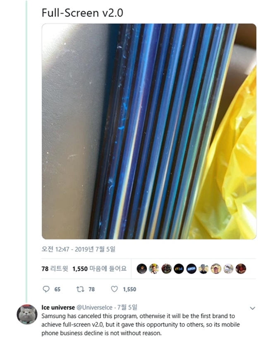The width and height of the screenshot is (273, 343).
Task: Click the retweet arrows icon
Action: 80,289
